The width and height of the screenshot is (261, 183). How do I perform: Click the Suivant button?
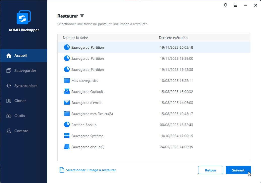tap(238, 170)
